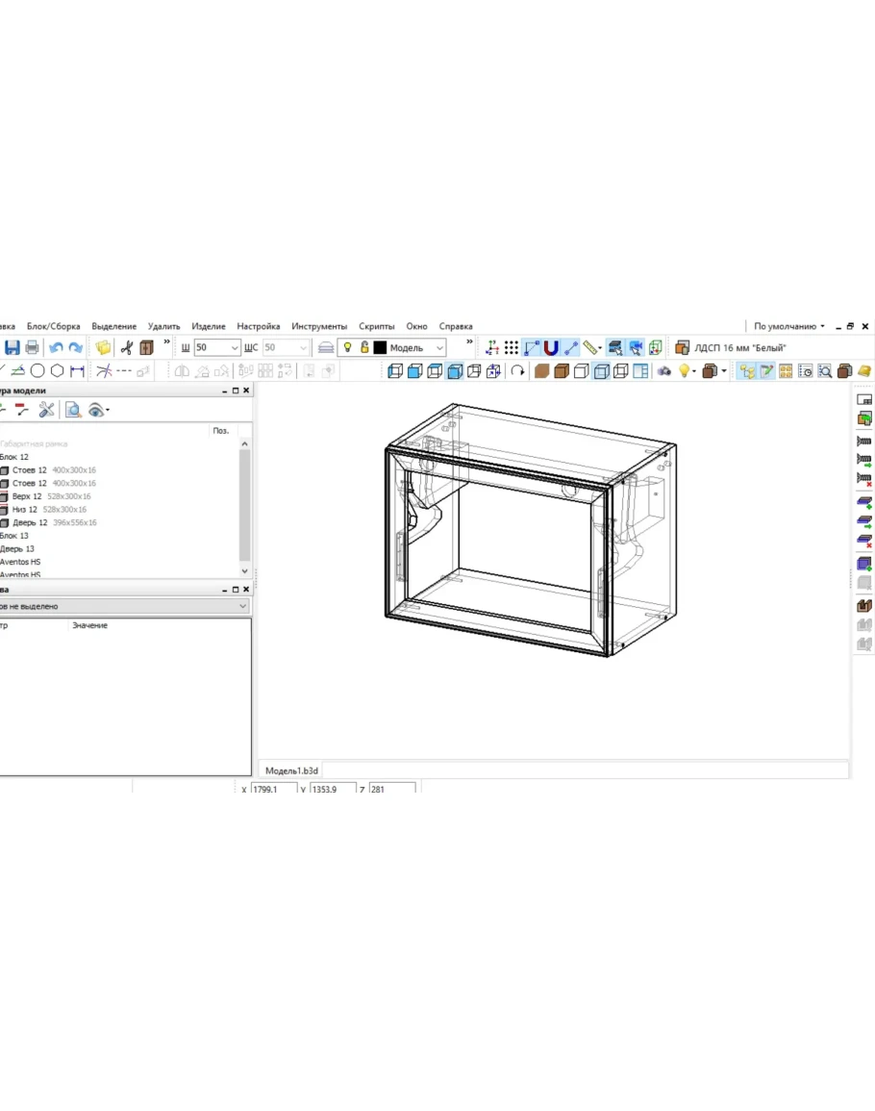Click the rotate view arrow icon
Screen dimensions: 875x1111
coord(517,371)
